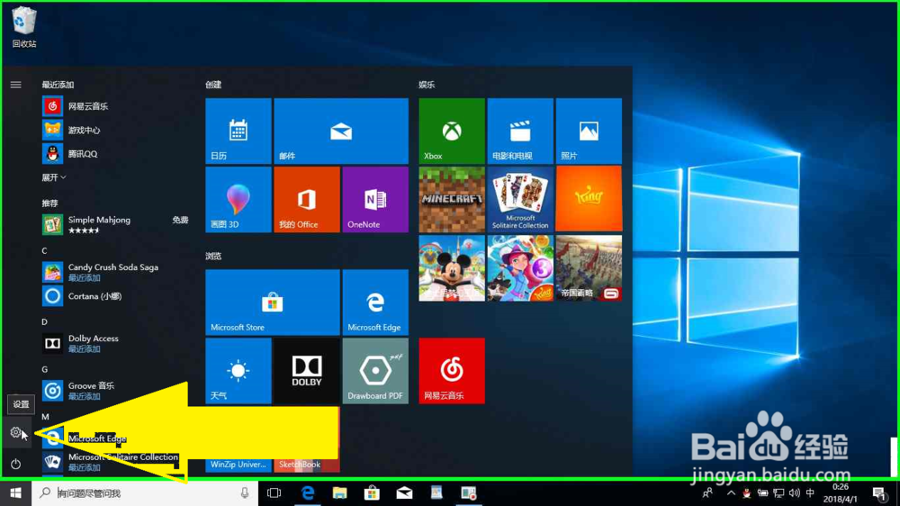900x506 pixels.
Task: Click the Windows Start button
Action: (15, 492)
